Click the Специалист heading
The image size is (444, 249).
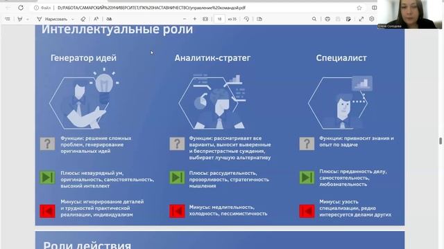(341, 58)
